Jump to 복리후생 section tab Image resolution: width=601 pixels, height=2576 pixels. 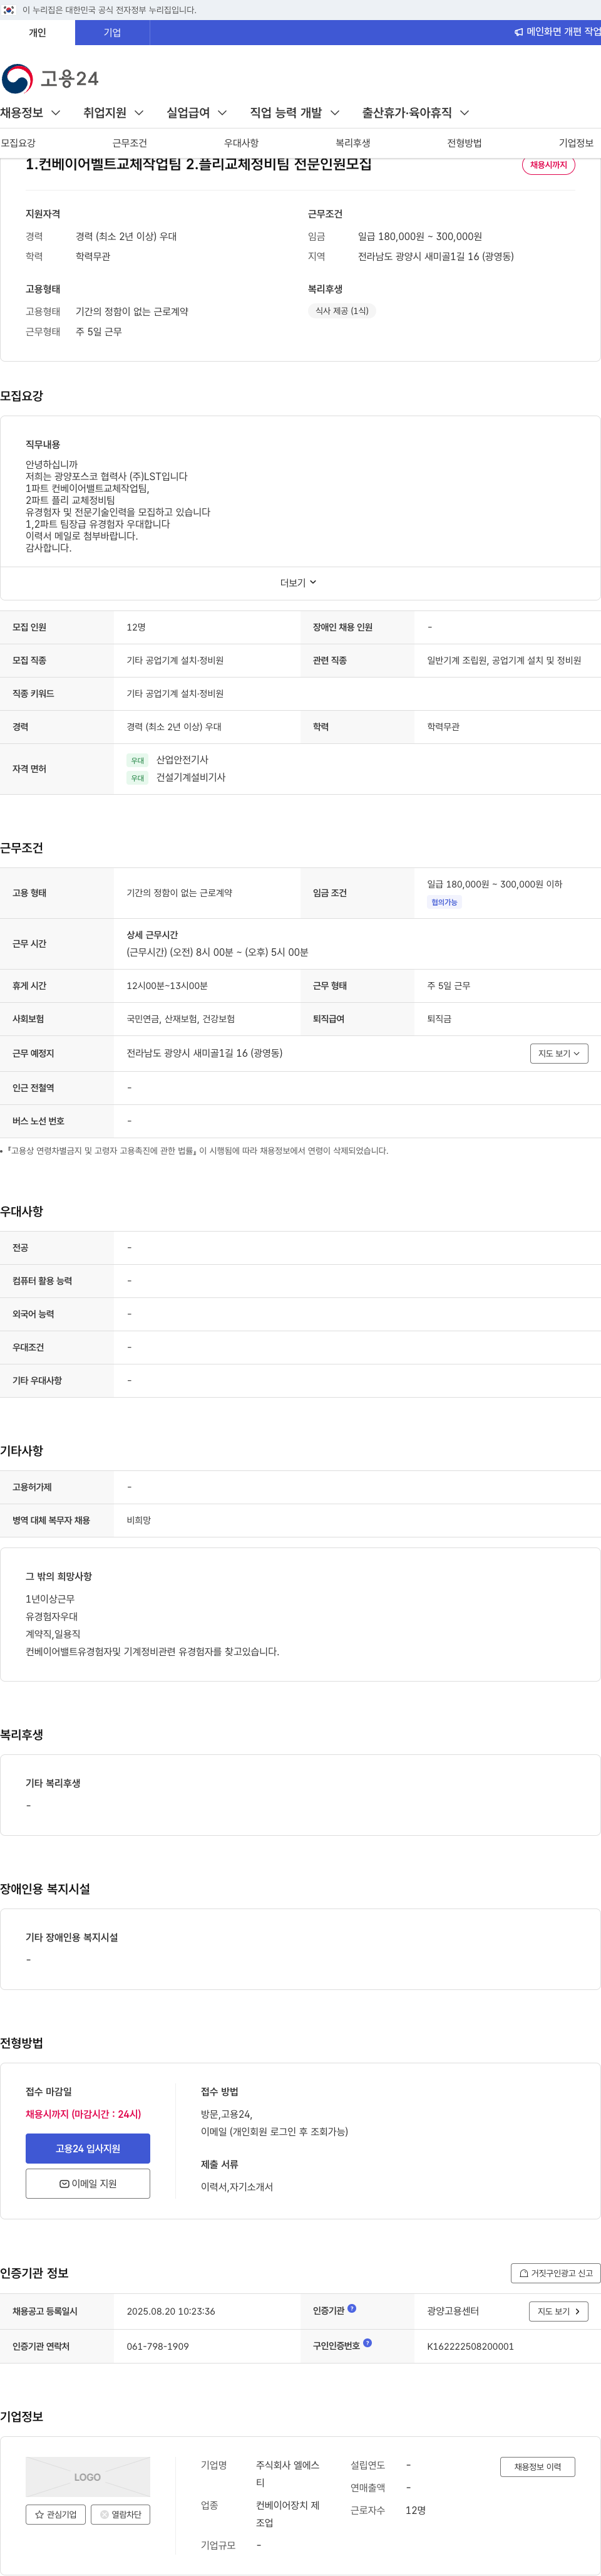click(x=352, y=143)
